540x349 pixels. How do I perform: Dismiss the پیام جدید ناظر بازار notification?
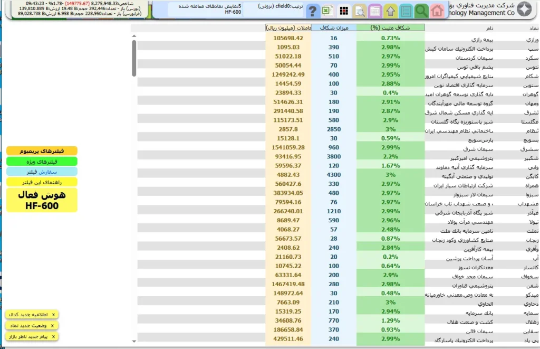(x=53, y=336)
